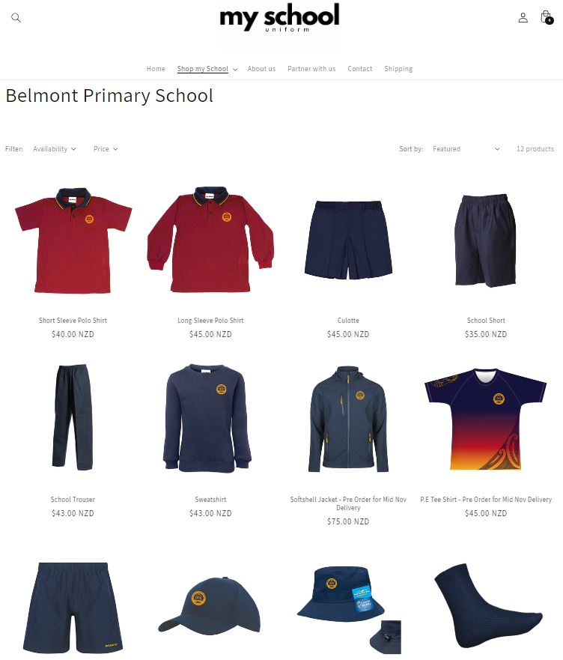The height and width of the screenshot is (660, 563).
Task: View the Sweatshirt product image
Action: click(207, 418)
